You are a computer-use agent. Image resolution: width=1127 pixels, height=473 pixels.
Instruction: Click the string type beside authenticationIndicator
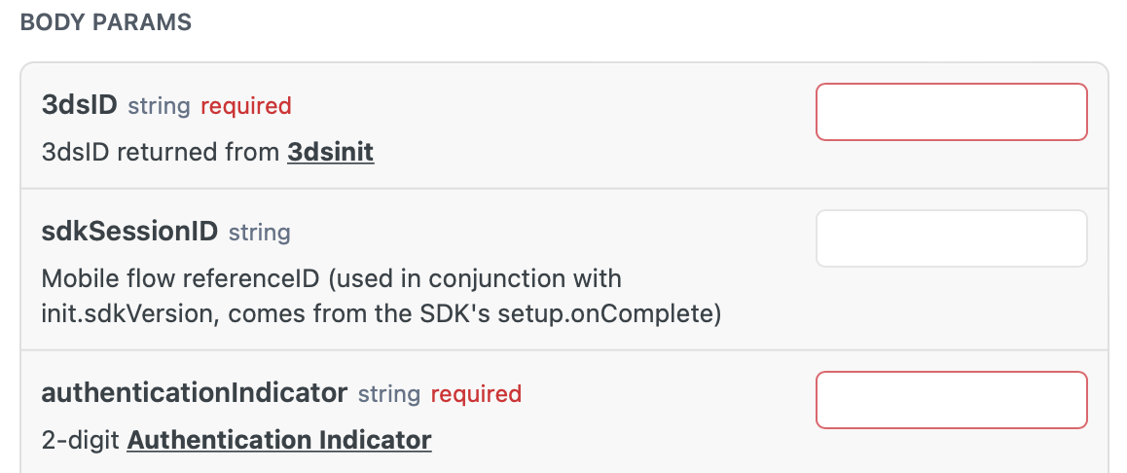[389, 394]
